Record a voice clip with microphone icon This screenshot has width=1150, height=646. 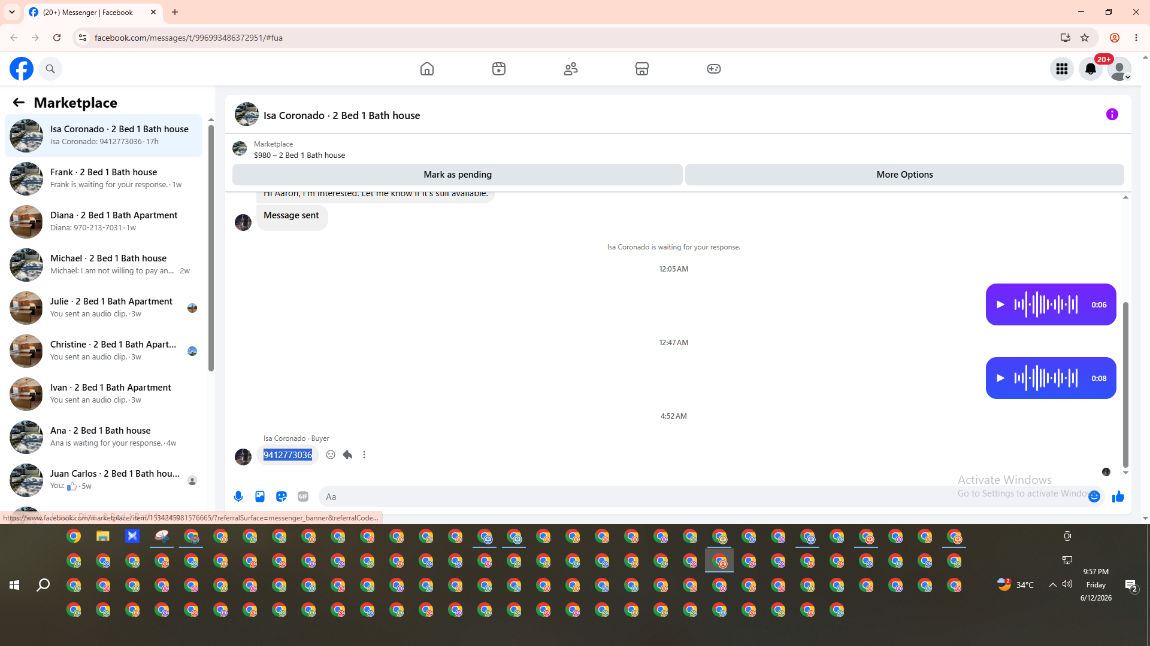pos(238,496)
